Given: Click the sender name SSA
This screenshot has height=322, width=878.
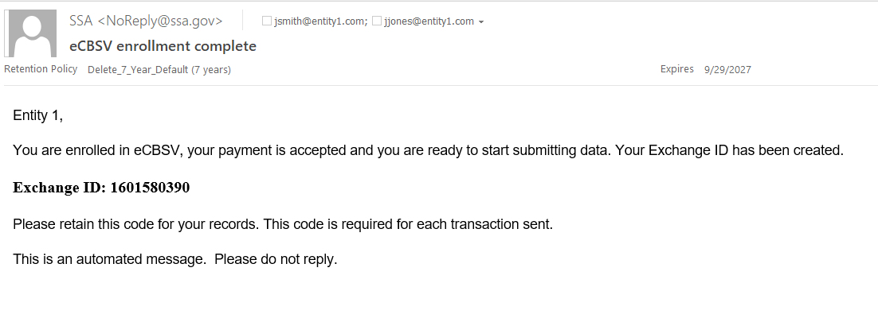Looking at the screenshot, I should [x=82, y=21].
